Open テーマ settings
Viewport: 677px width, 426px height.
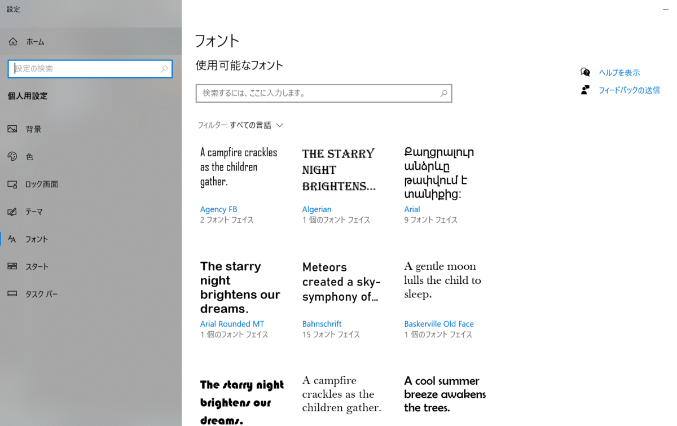coord(91,212)
